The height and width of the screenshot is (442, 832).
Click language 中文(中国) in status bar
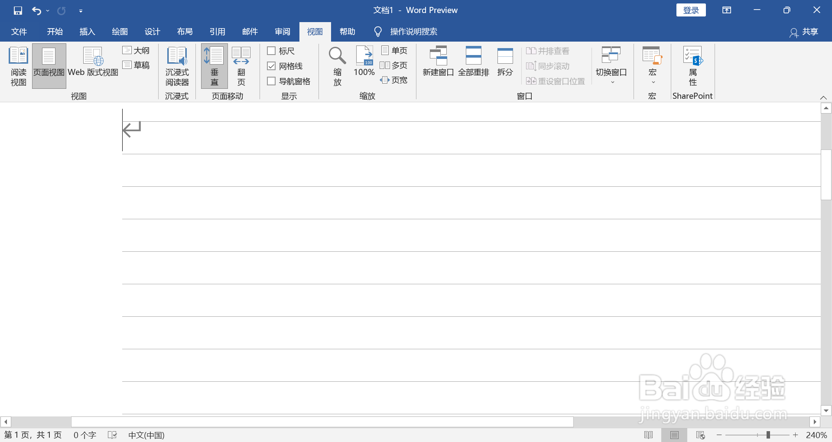146,435
